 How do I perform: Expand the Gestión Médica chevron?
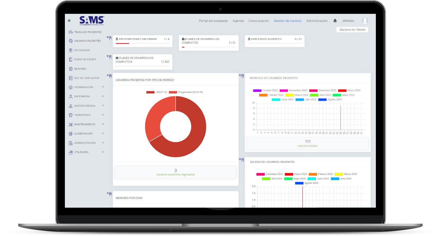(103, 105)
